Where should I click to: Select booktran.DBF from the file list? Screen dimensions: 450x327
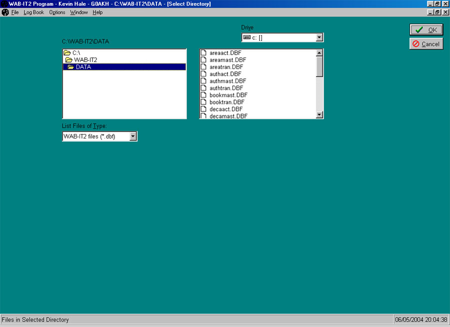pos(227,102)
